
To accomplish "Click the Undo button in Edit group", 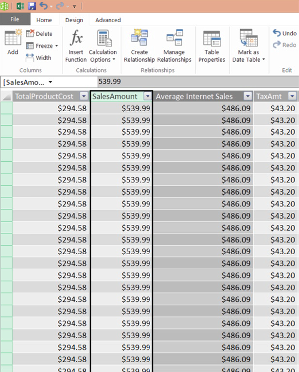I will [x=284, y=33].
